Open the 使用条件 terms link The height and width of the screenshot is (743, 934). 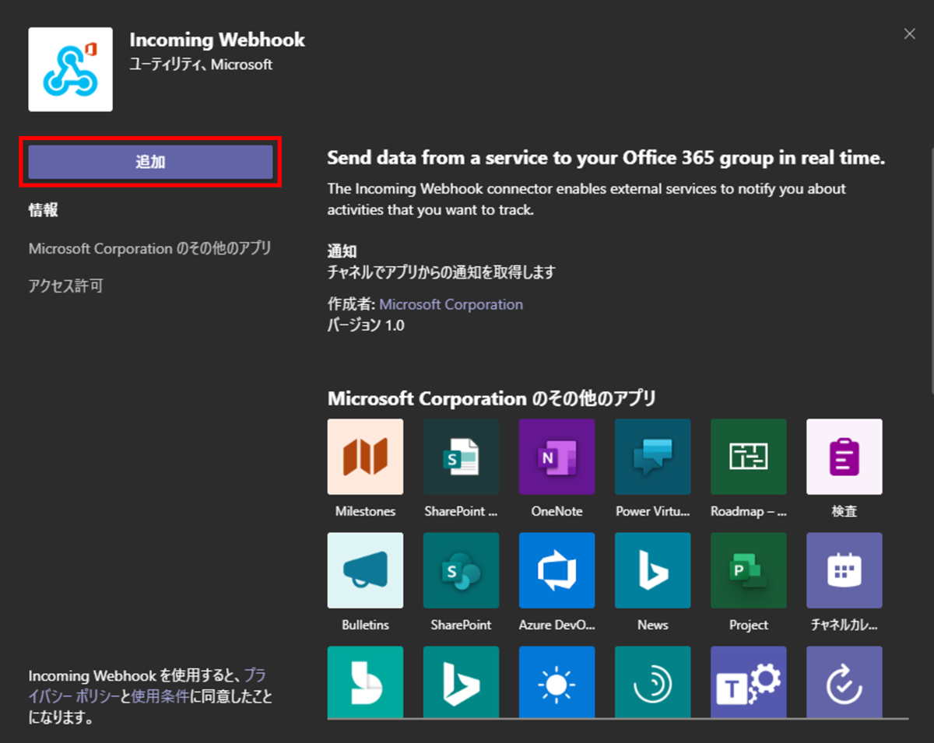coord(160,696)
